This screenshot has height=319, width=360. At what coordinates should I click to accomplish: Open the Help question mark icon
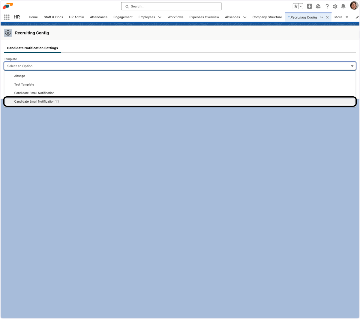[x=327, y=6]
